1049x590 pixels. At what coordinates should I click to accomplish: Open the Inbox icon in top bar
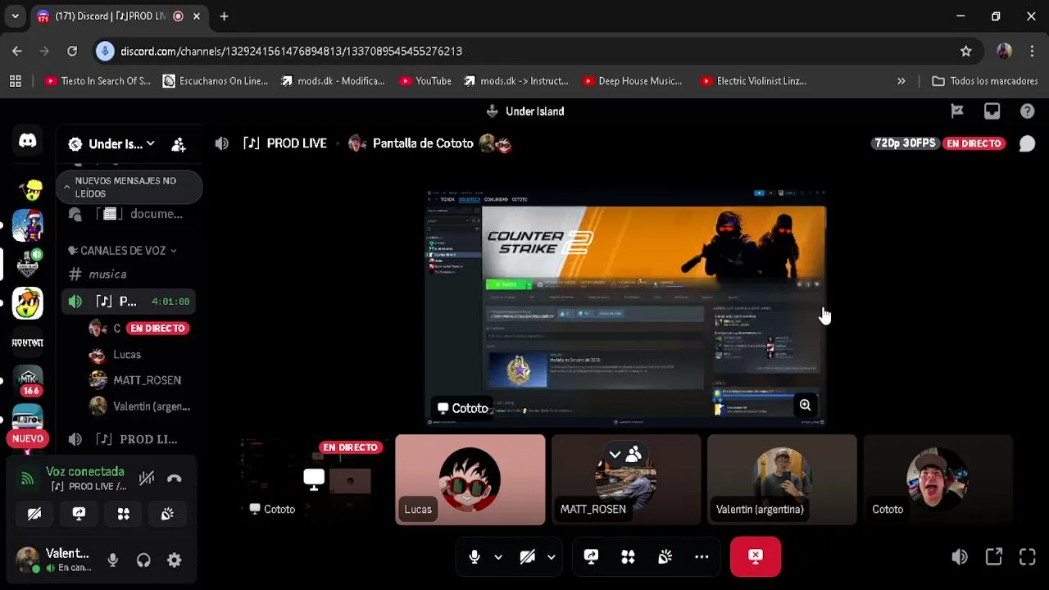pyautogui.click(x=992, y=111)
